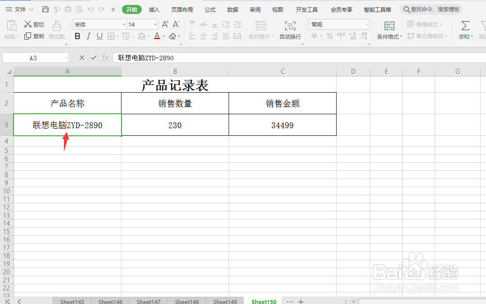486x304 pixels.
Task: Open font name 宋体 dropdown
Action: click(x=124, y=24)
